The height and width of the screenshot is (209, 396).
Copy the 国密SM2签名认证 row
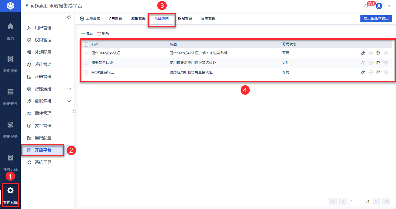click(378, 53)
